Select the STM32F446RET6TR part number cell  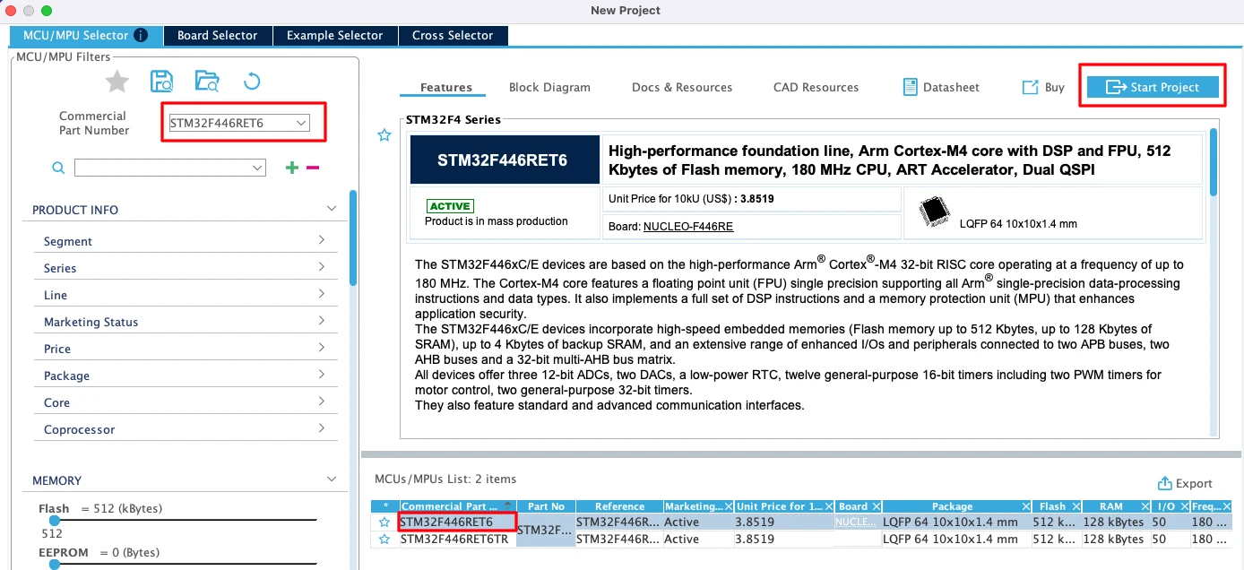point(458,540)
